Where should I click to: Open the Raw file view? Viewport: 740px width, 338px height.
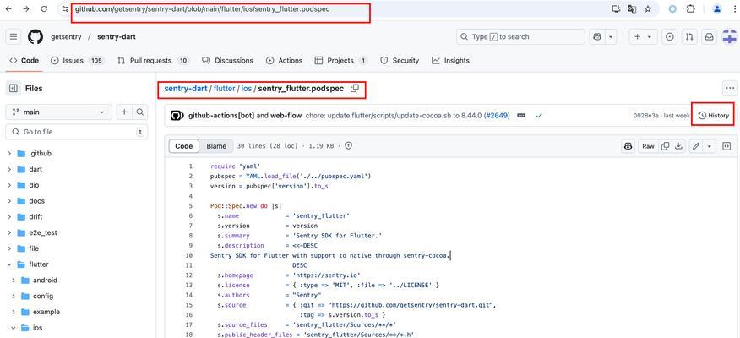pyautogui.click(x=649, y=146)
